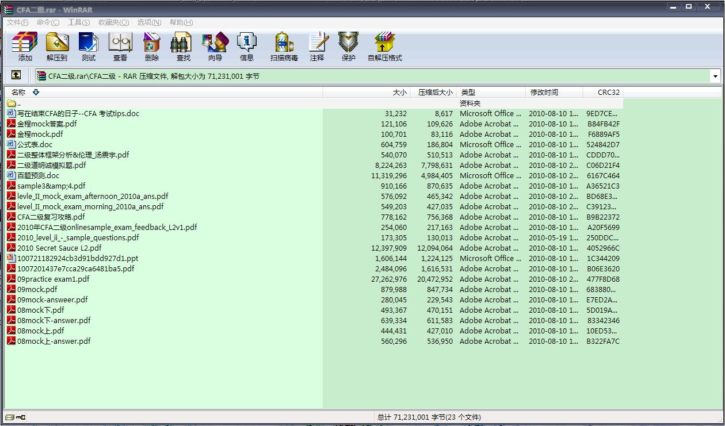Click the key icon in the status bar
The height and width of the screenshot is (426, 725).
tap(21, 417)
